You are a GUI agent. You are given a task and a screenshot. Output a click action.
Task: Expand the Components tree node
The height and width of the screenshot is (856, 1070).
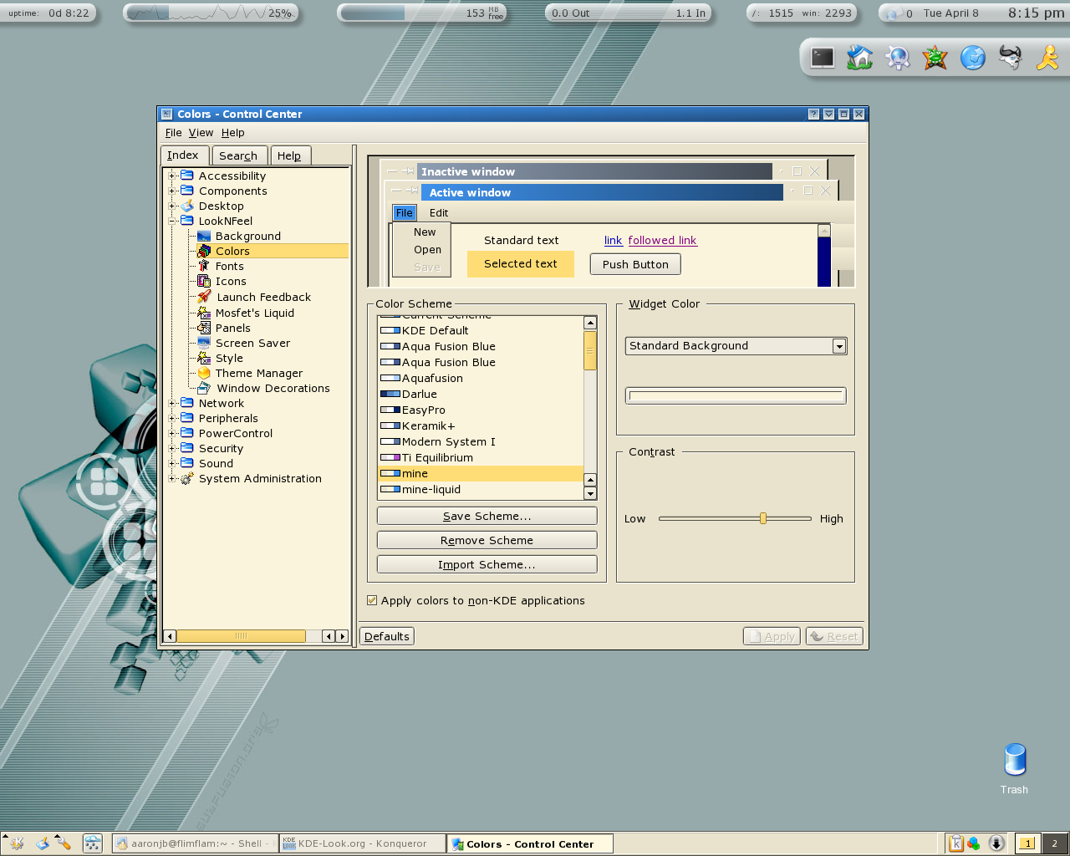pos(172,191)
